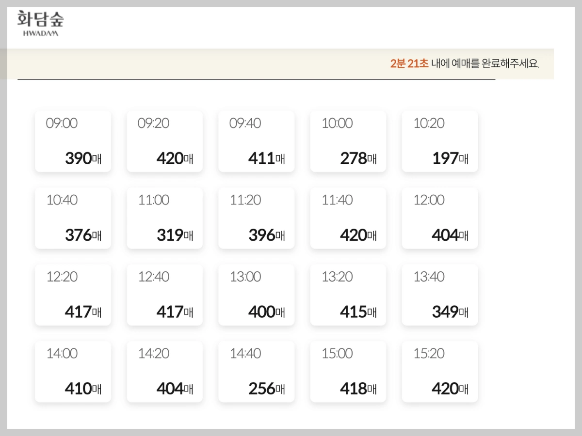
Task: Choose the 15:20 slot with 420 tickets
Action: pyautogui.click(x=439, y=371)
